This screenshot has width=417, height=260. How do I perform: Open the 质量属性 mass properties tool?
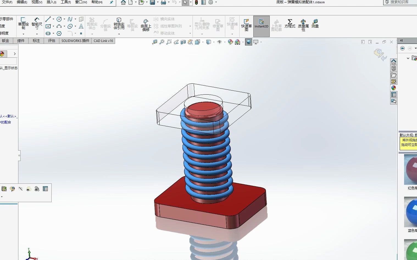[303, 25]
